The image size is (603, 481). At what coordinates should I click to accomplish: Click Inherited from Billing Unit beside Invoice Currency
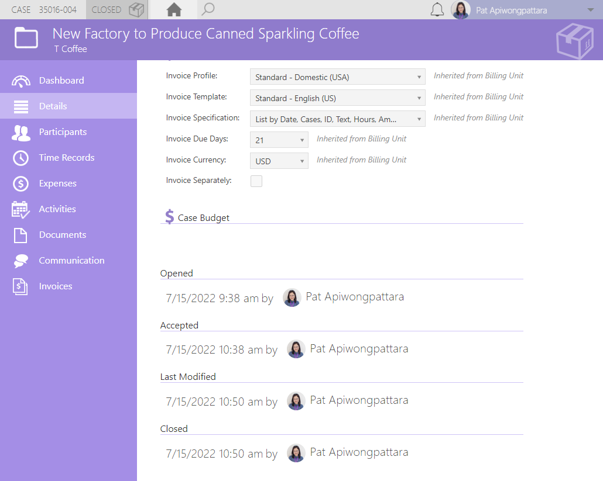(361, 160)
